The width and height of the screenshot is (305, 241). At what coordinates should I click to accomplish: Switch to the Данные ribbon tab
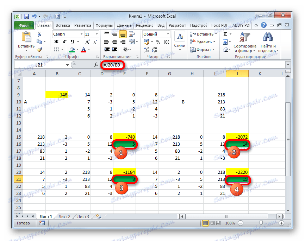point(124,25)
